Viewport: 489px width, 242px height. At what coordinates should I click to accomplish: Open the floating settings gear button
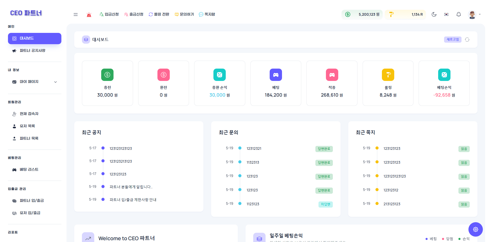coord(475,229)
